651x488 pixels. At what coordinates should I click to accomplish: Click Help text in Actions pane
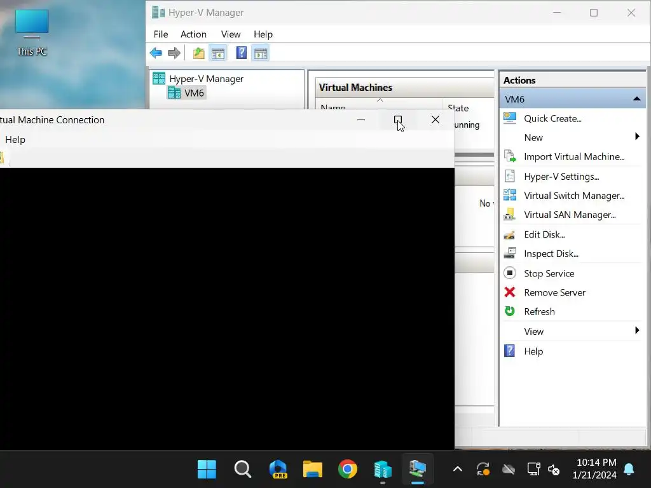click(533, 352)
